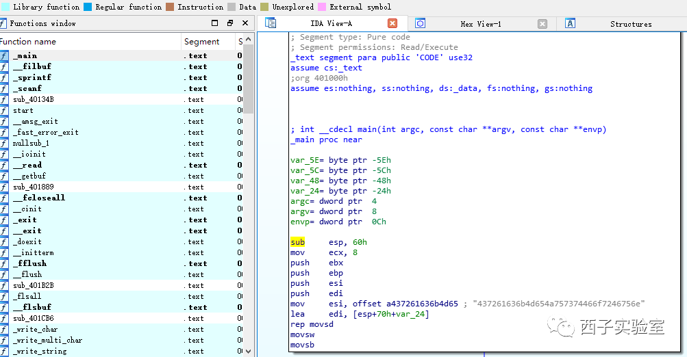Select the _main function row
The height and width of the screenshot is (357, 687).
pyautogui.click(x=122, y=55)
